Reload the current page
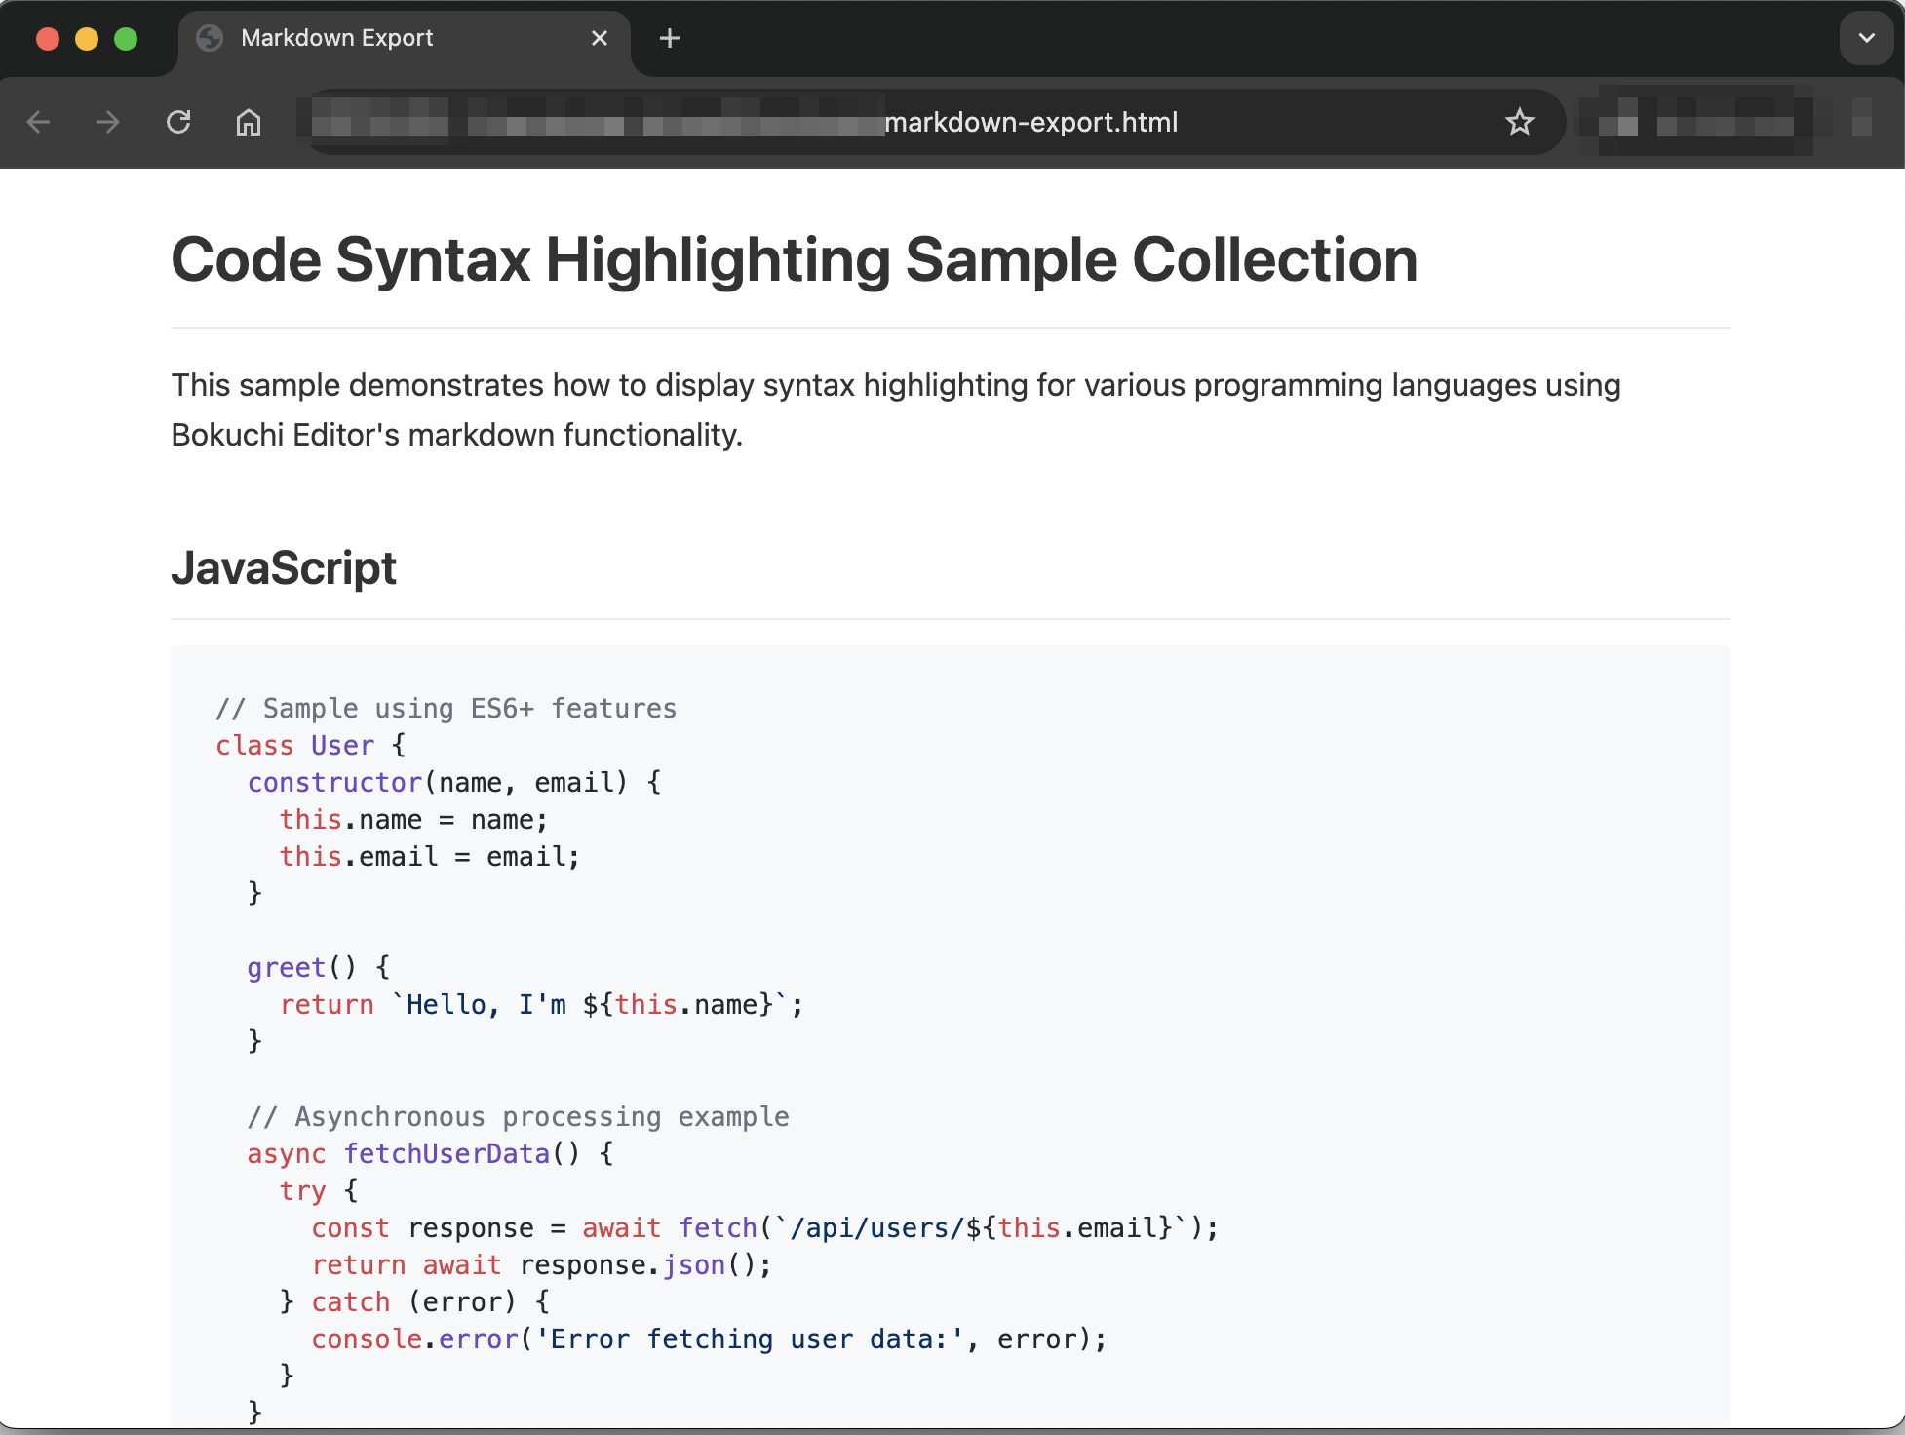Screen dimensions: 1905x1435 pyautogui.click(x=178, y=122)
